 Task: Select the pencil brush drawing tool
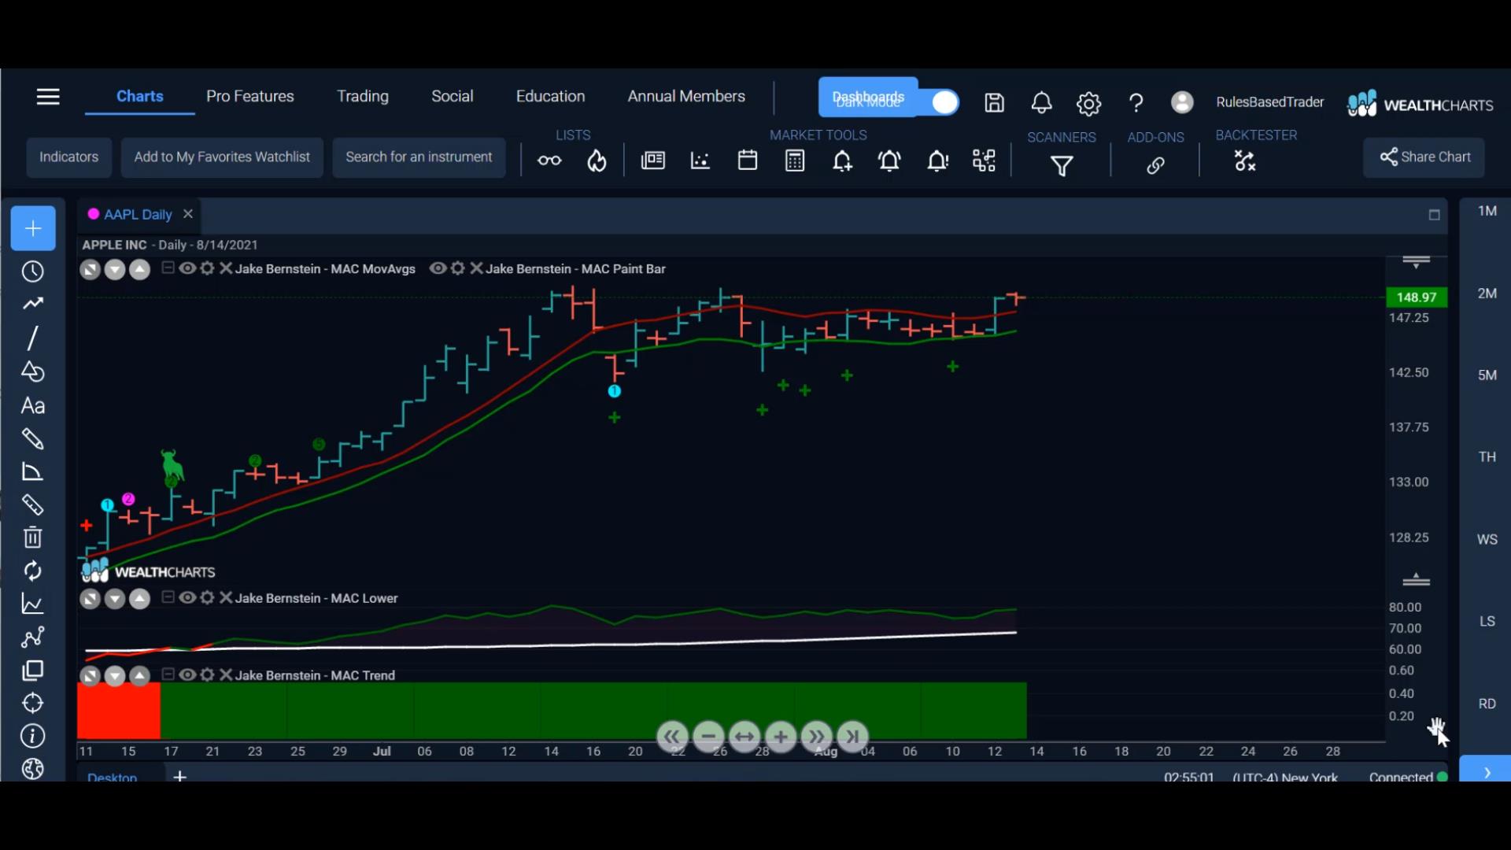tap(32, 438)
